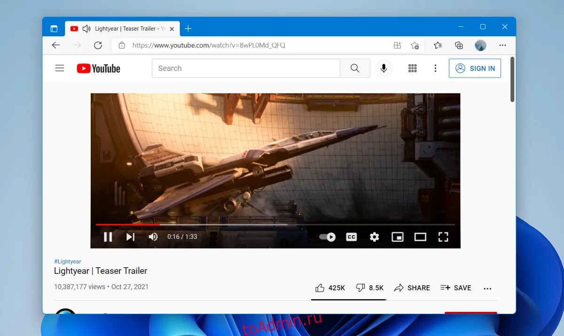564x336 pixels.
Task: Open a new browser tab
Action: [188, 29]
